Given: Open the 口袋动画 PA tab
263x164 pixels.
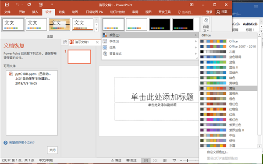Looking at the screenshot, I should (x=94, y=12).
